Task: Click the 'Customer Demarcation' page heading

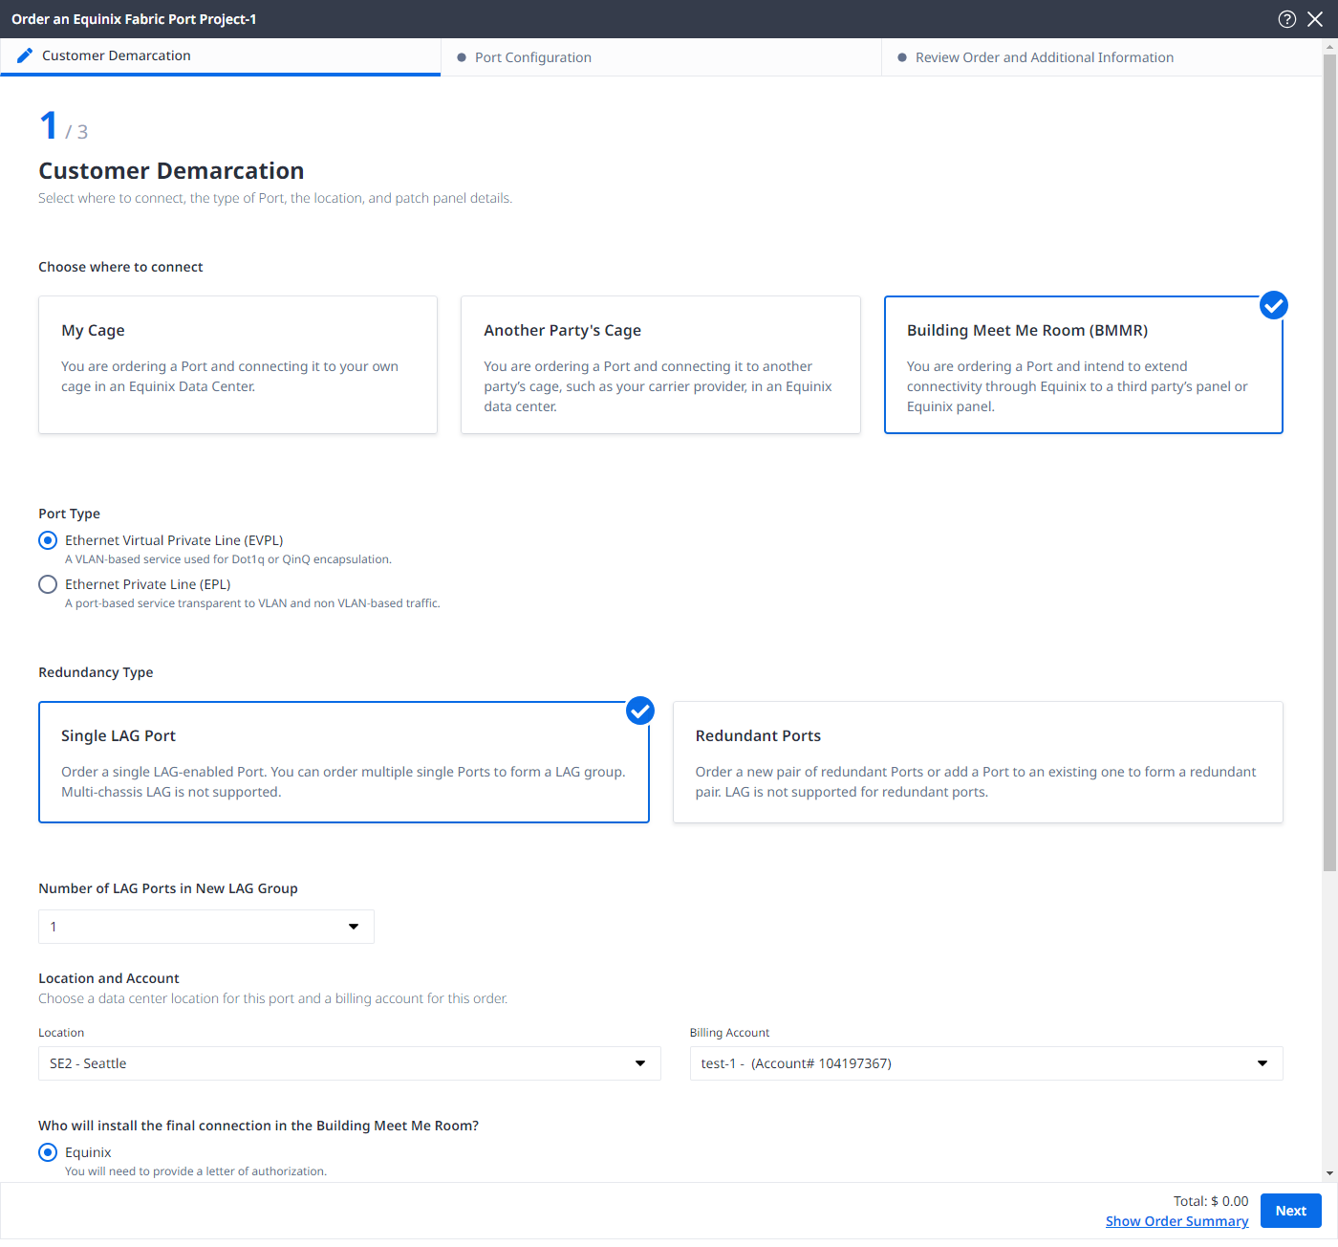Action: 171,171
